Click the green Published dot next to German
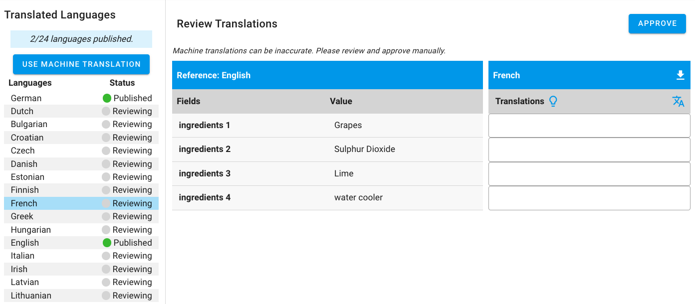Screen dimensions: 695x304 coord(106,98)
